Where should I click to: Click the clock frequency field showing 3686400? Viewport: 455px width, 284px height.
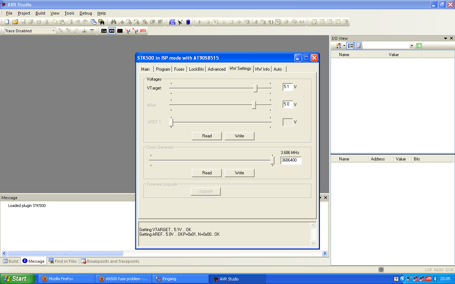[291, 160]
